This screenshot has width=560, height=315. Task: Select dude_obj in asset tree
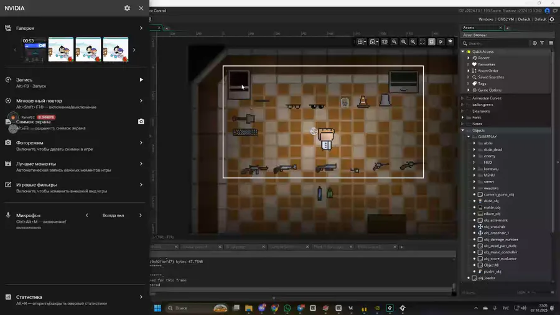491,201
